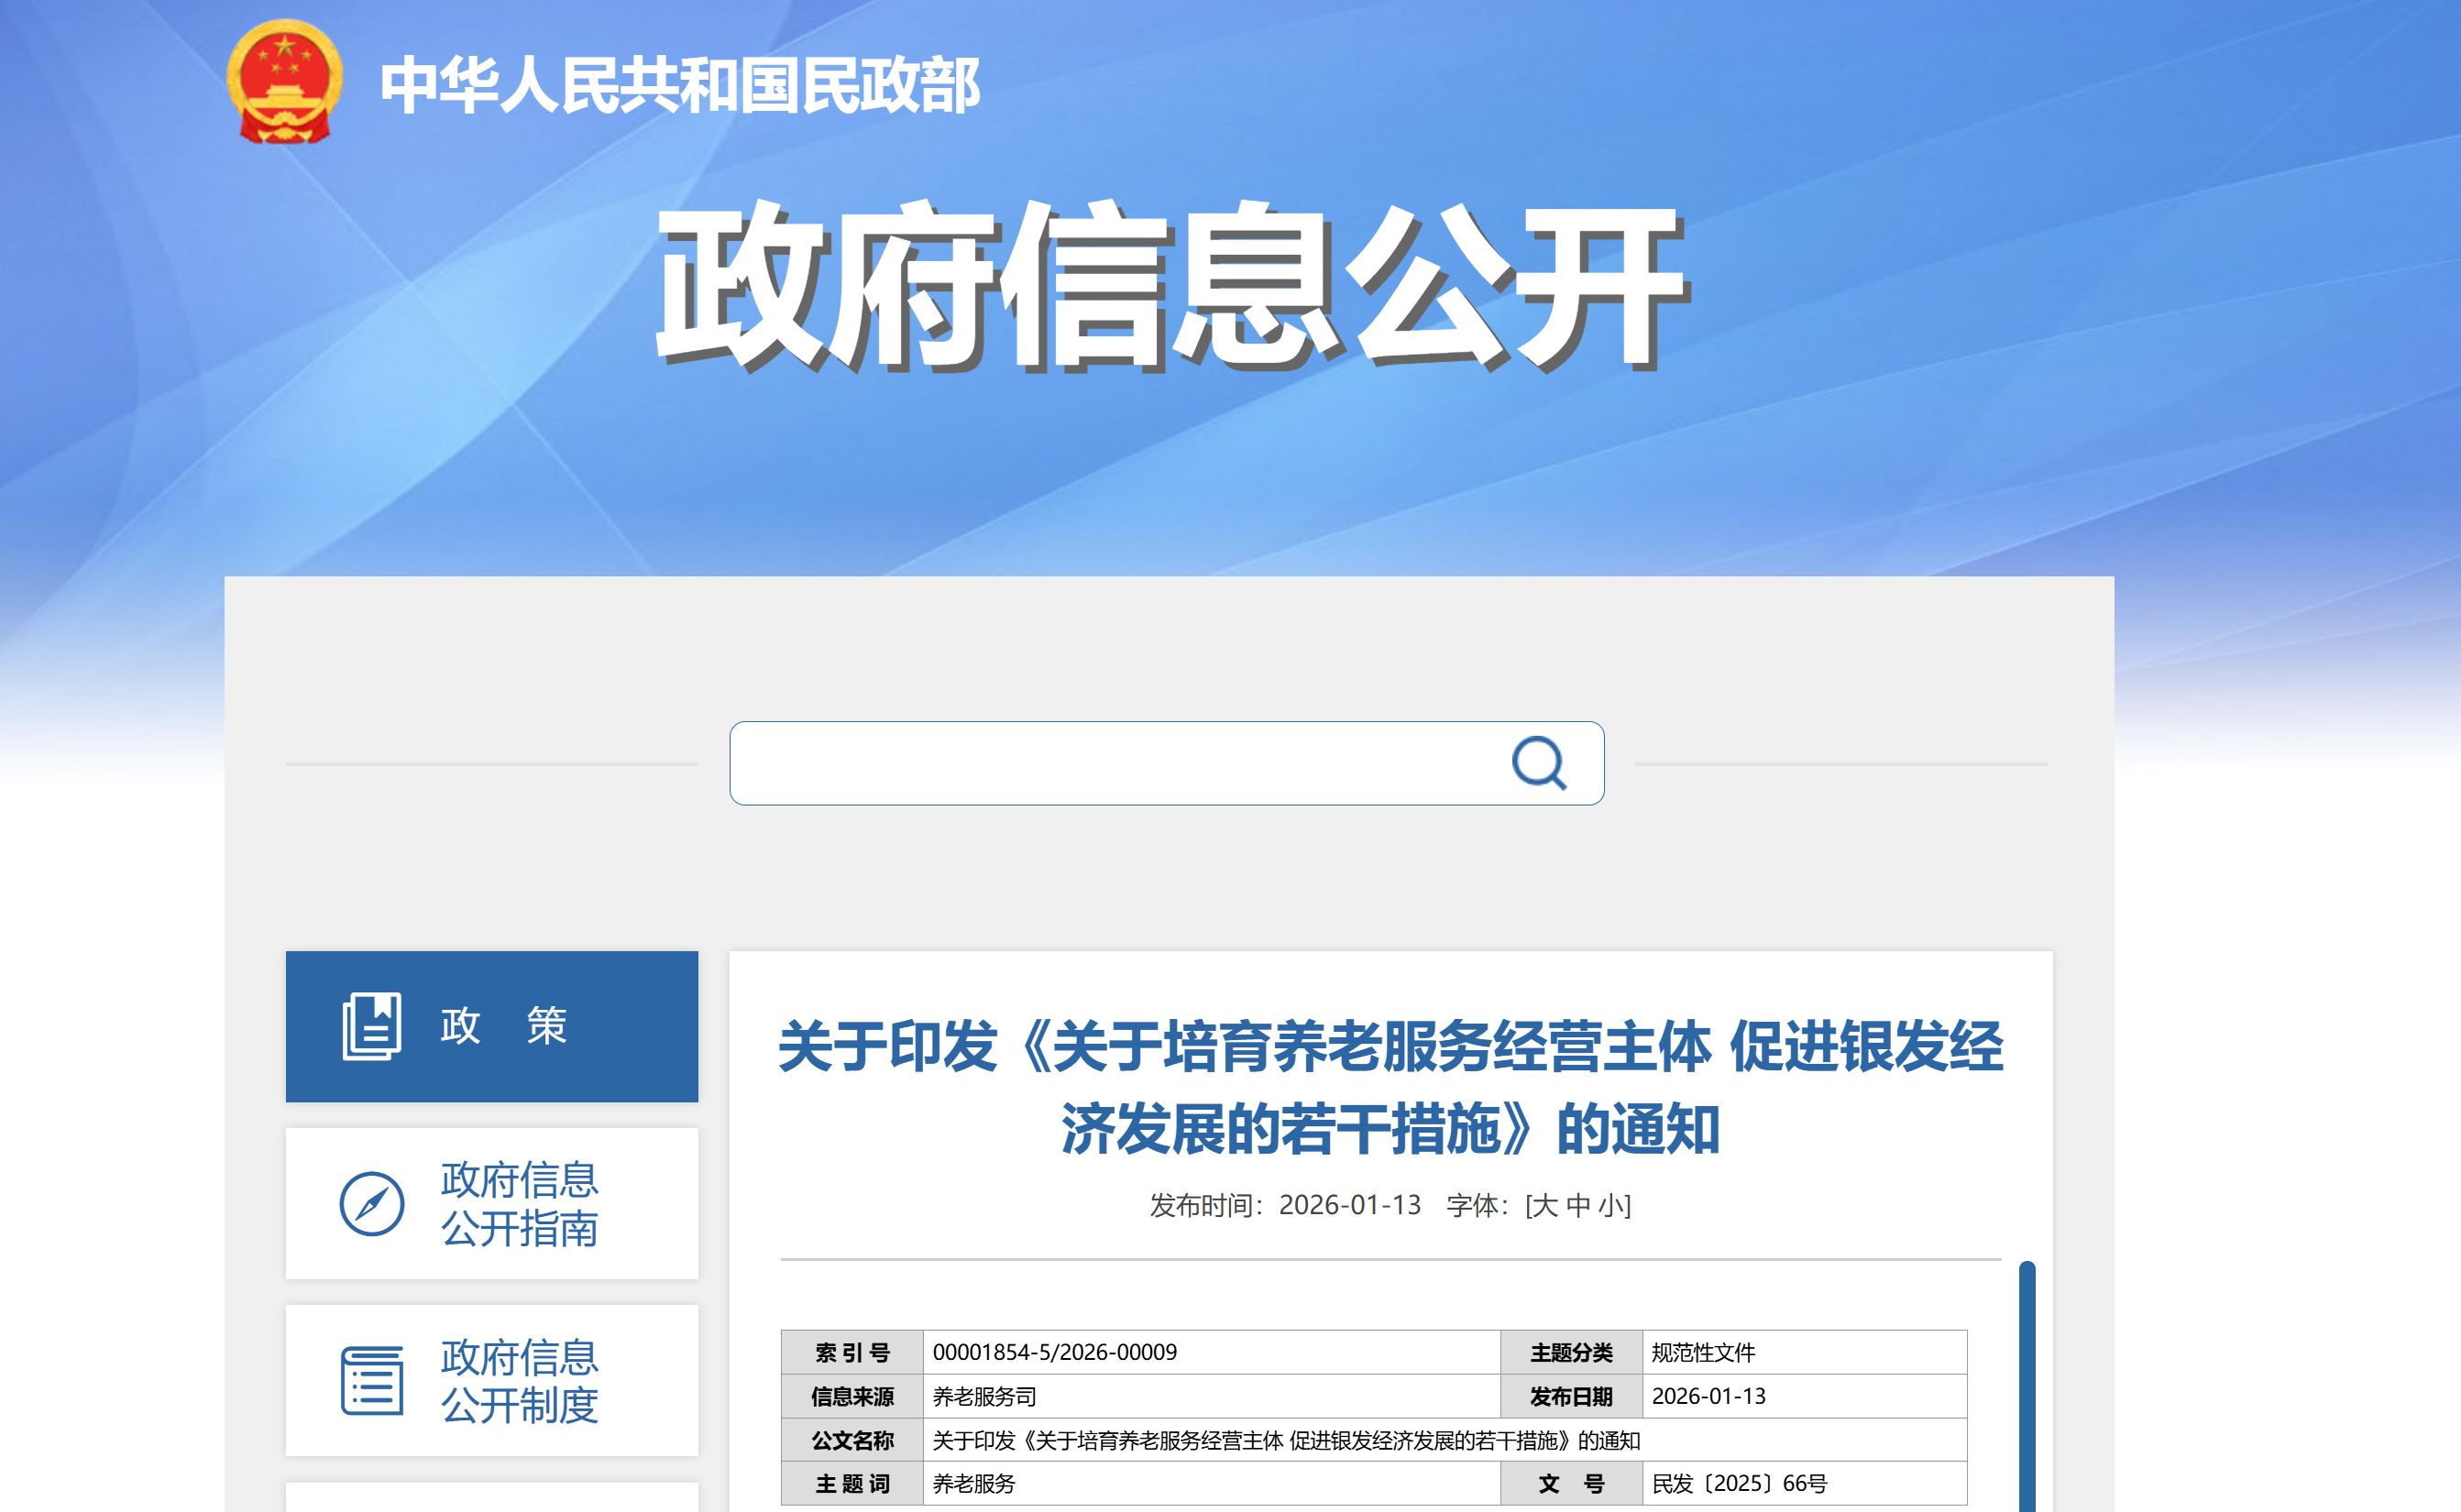Set font size to 大
The width and height of the screenshot is (2461, 1512).
(1544, 1206)
